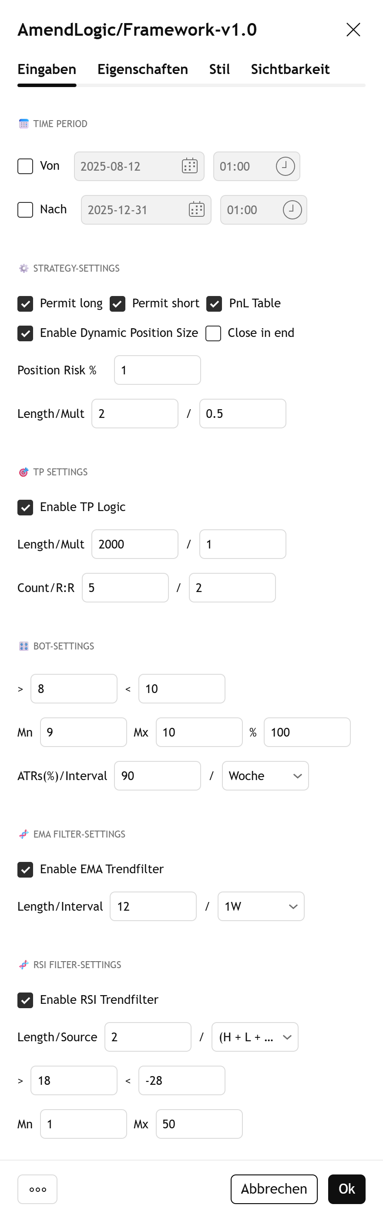This screenshot has height=1218, width=383.
Task: Focus the Position Risk % input field
Action: 158,370
